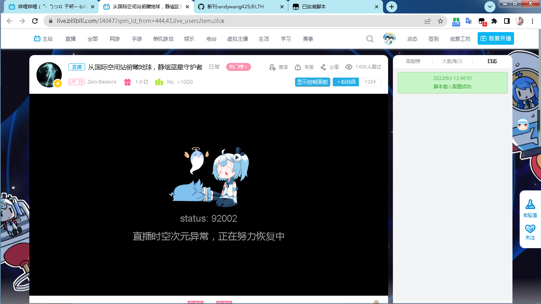Click the share page icon in address bar
Screen dimensions: 541x304
tap(428, 21)
